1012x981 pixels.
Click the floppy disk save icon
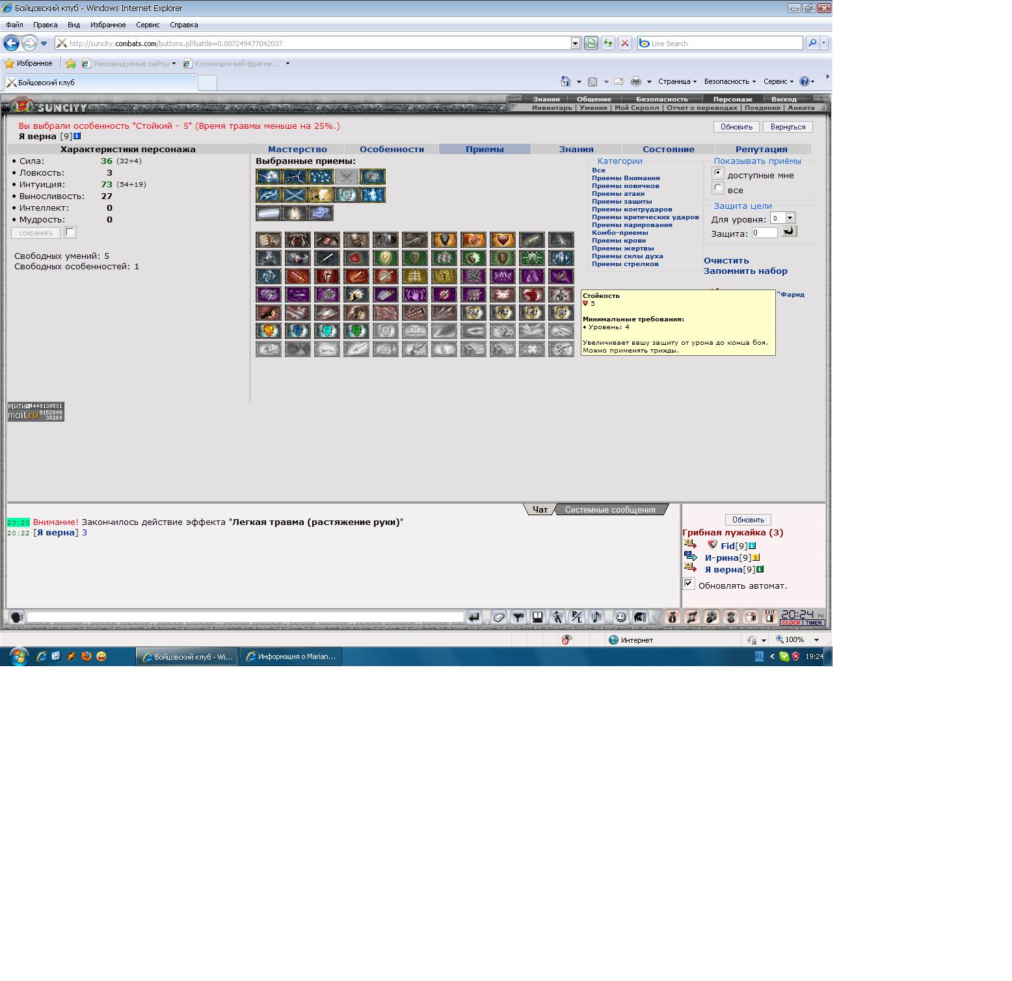coord(538,617)
